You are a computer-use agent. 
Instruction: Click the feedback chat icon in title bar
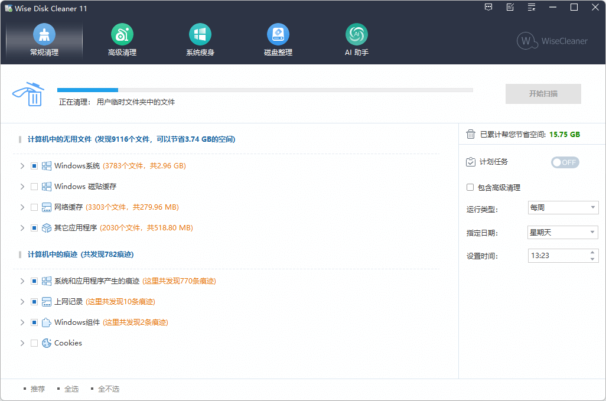click(488, 7)
